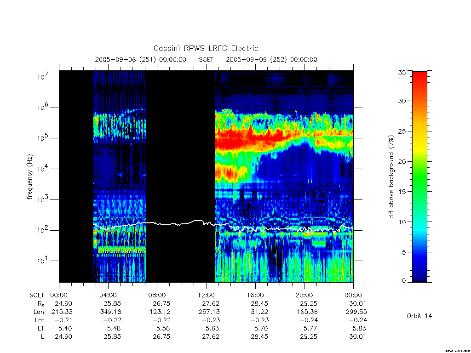The image size is (471, 353).
Task: Click the intense red emission band near 10^5 Hz
Action: tap(249, 140)
